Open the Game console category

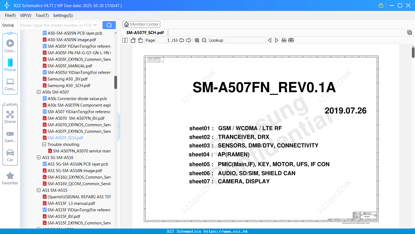(10, 137)
